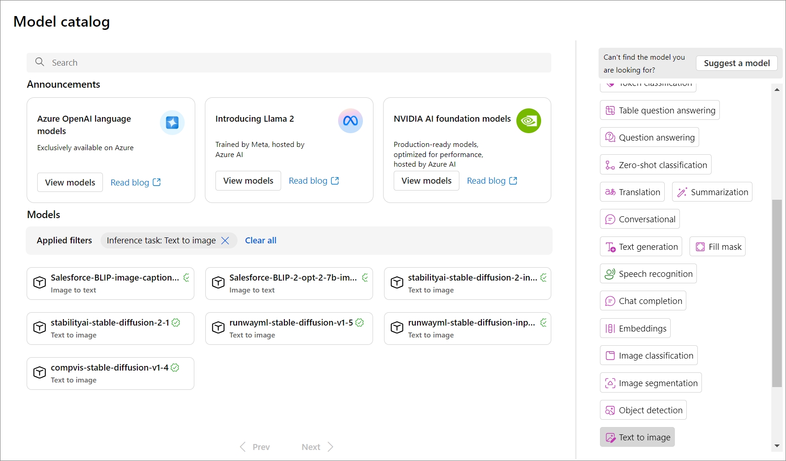The height and width of the screenshot is (461, 786).
Task: Open the stabilityai-stable-diffusion-2-1 model card
Action: (110, 328)
